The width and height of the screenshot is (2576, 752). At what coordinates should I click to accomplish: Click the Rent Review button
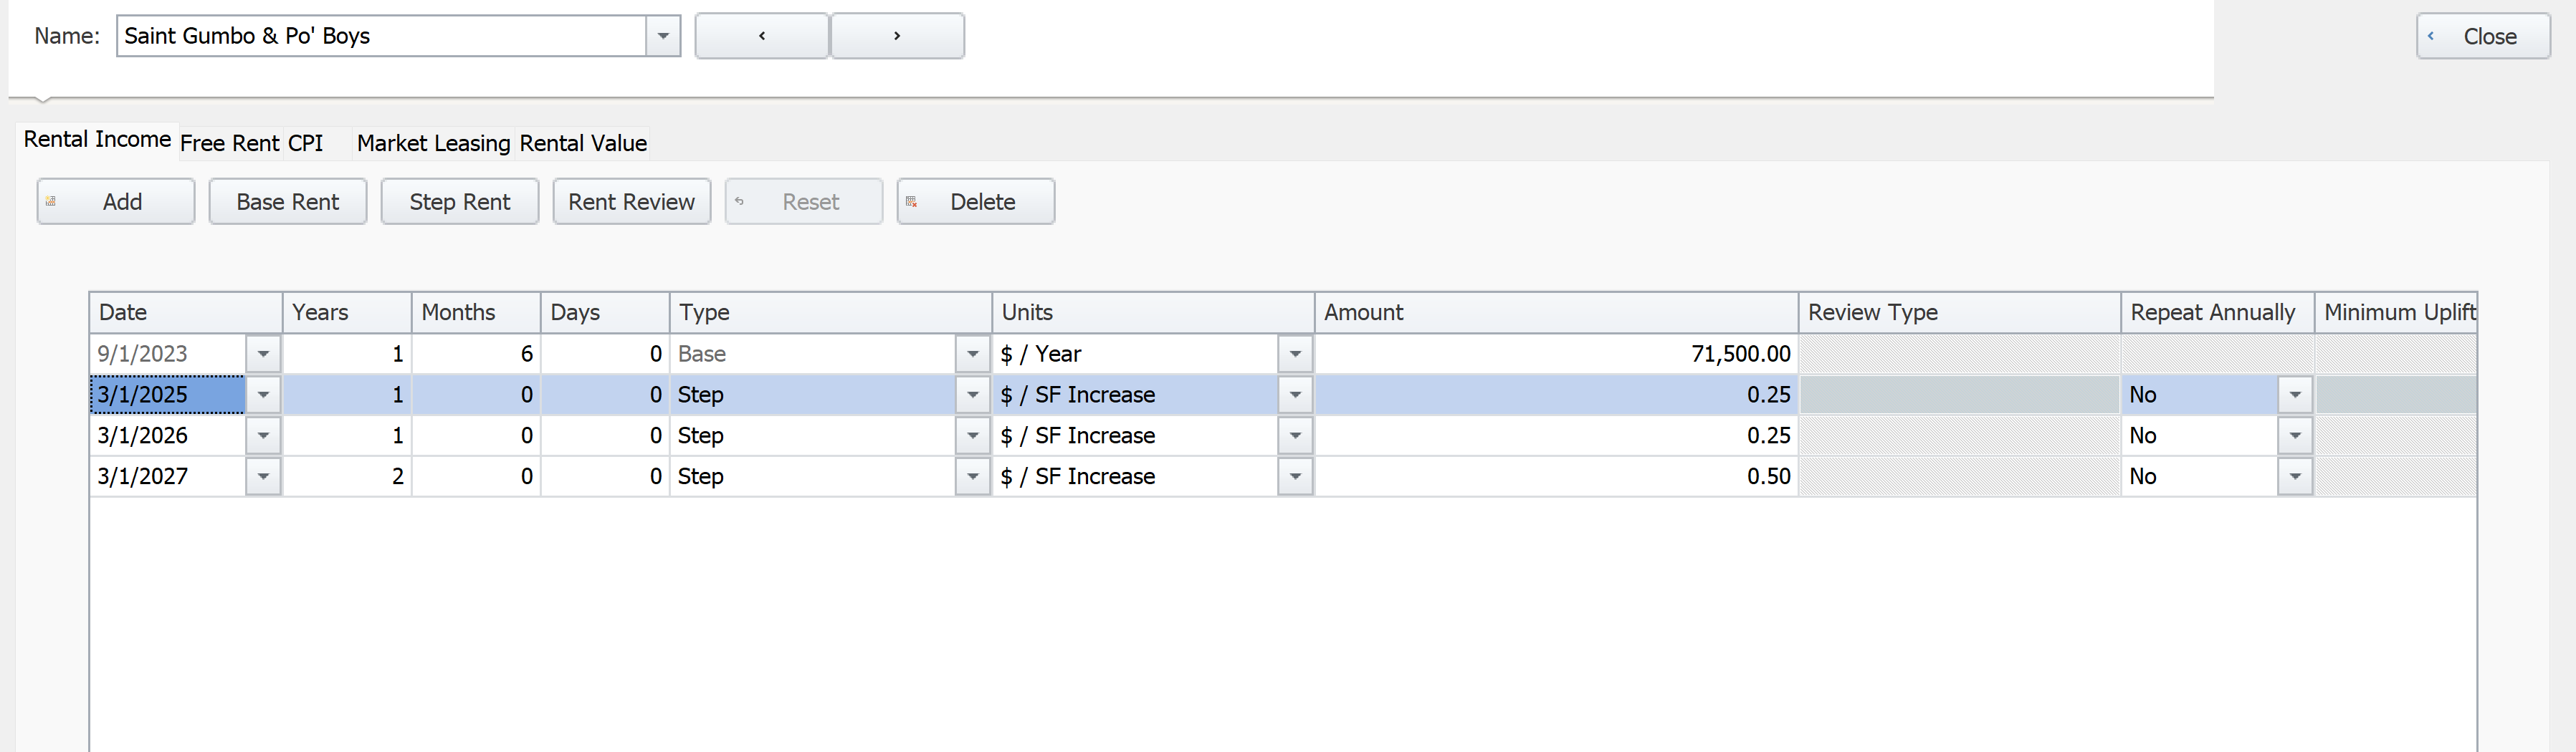[631, 202]
